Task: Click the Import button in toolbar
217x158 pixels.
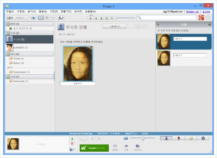Action: coord(17,18)
